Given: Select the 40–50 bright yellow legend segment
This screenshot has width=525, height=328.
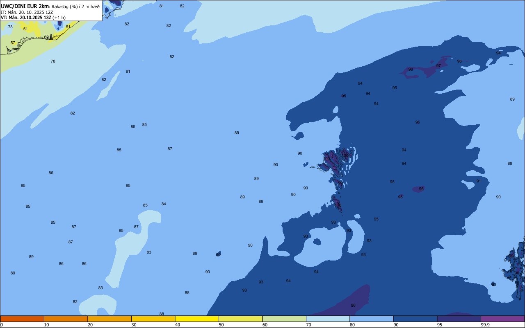Looking at the screenshot, I should point(197,319).
